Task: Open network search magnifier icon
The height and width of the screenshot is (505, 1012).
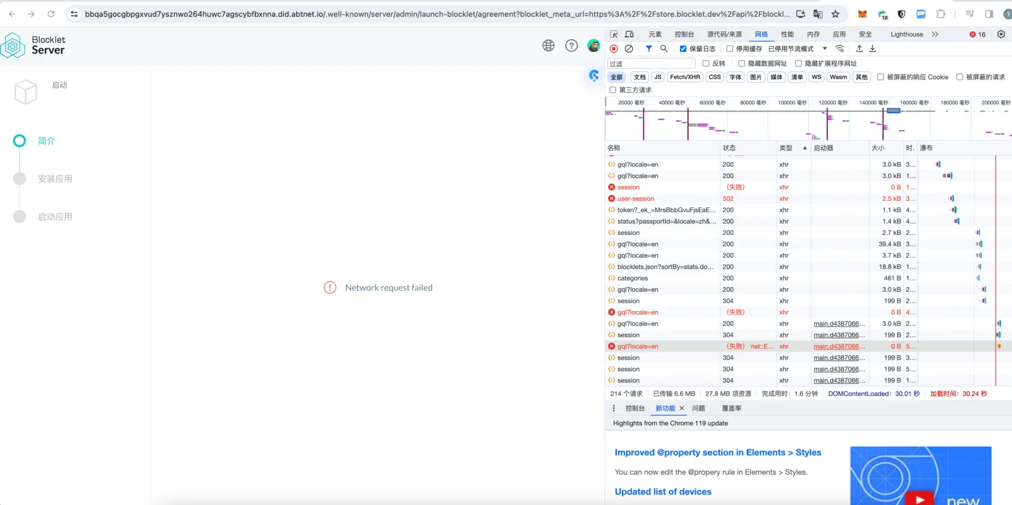Action: coord(663,49)
